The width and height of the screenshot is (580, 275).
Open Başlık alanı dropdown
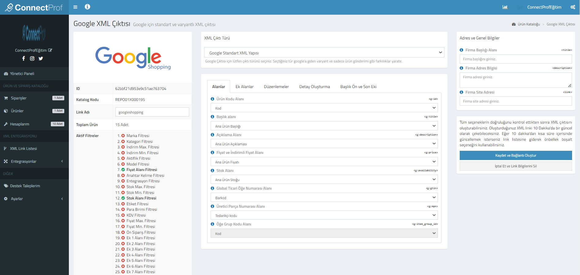pos(324,126)
